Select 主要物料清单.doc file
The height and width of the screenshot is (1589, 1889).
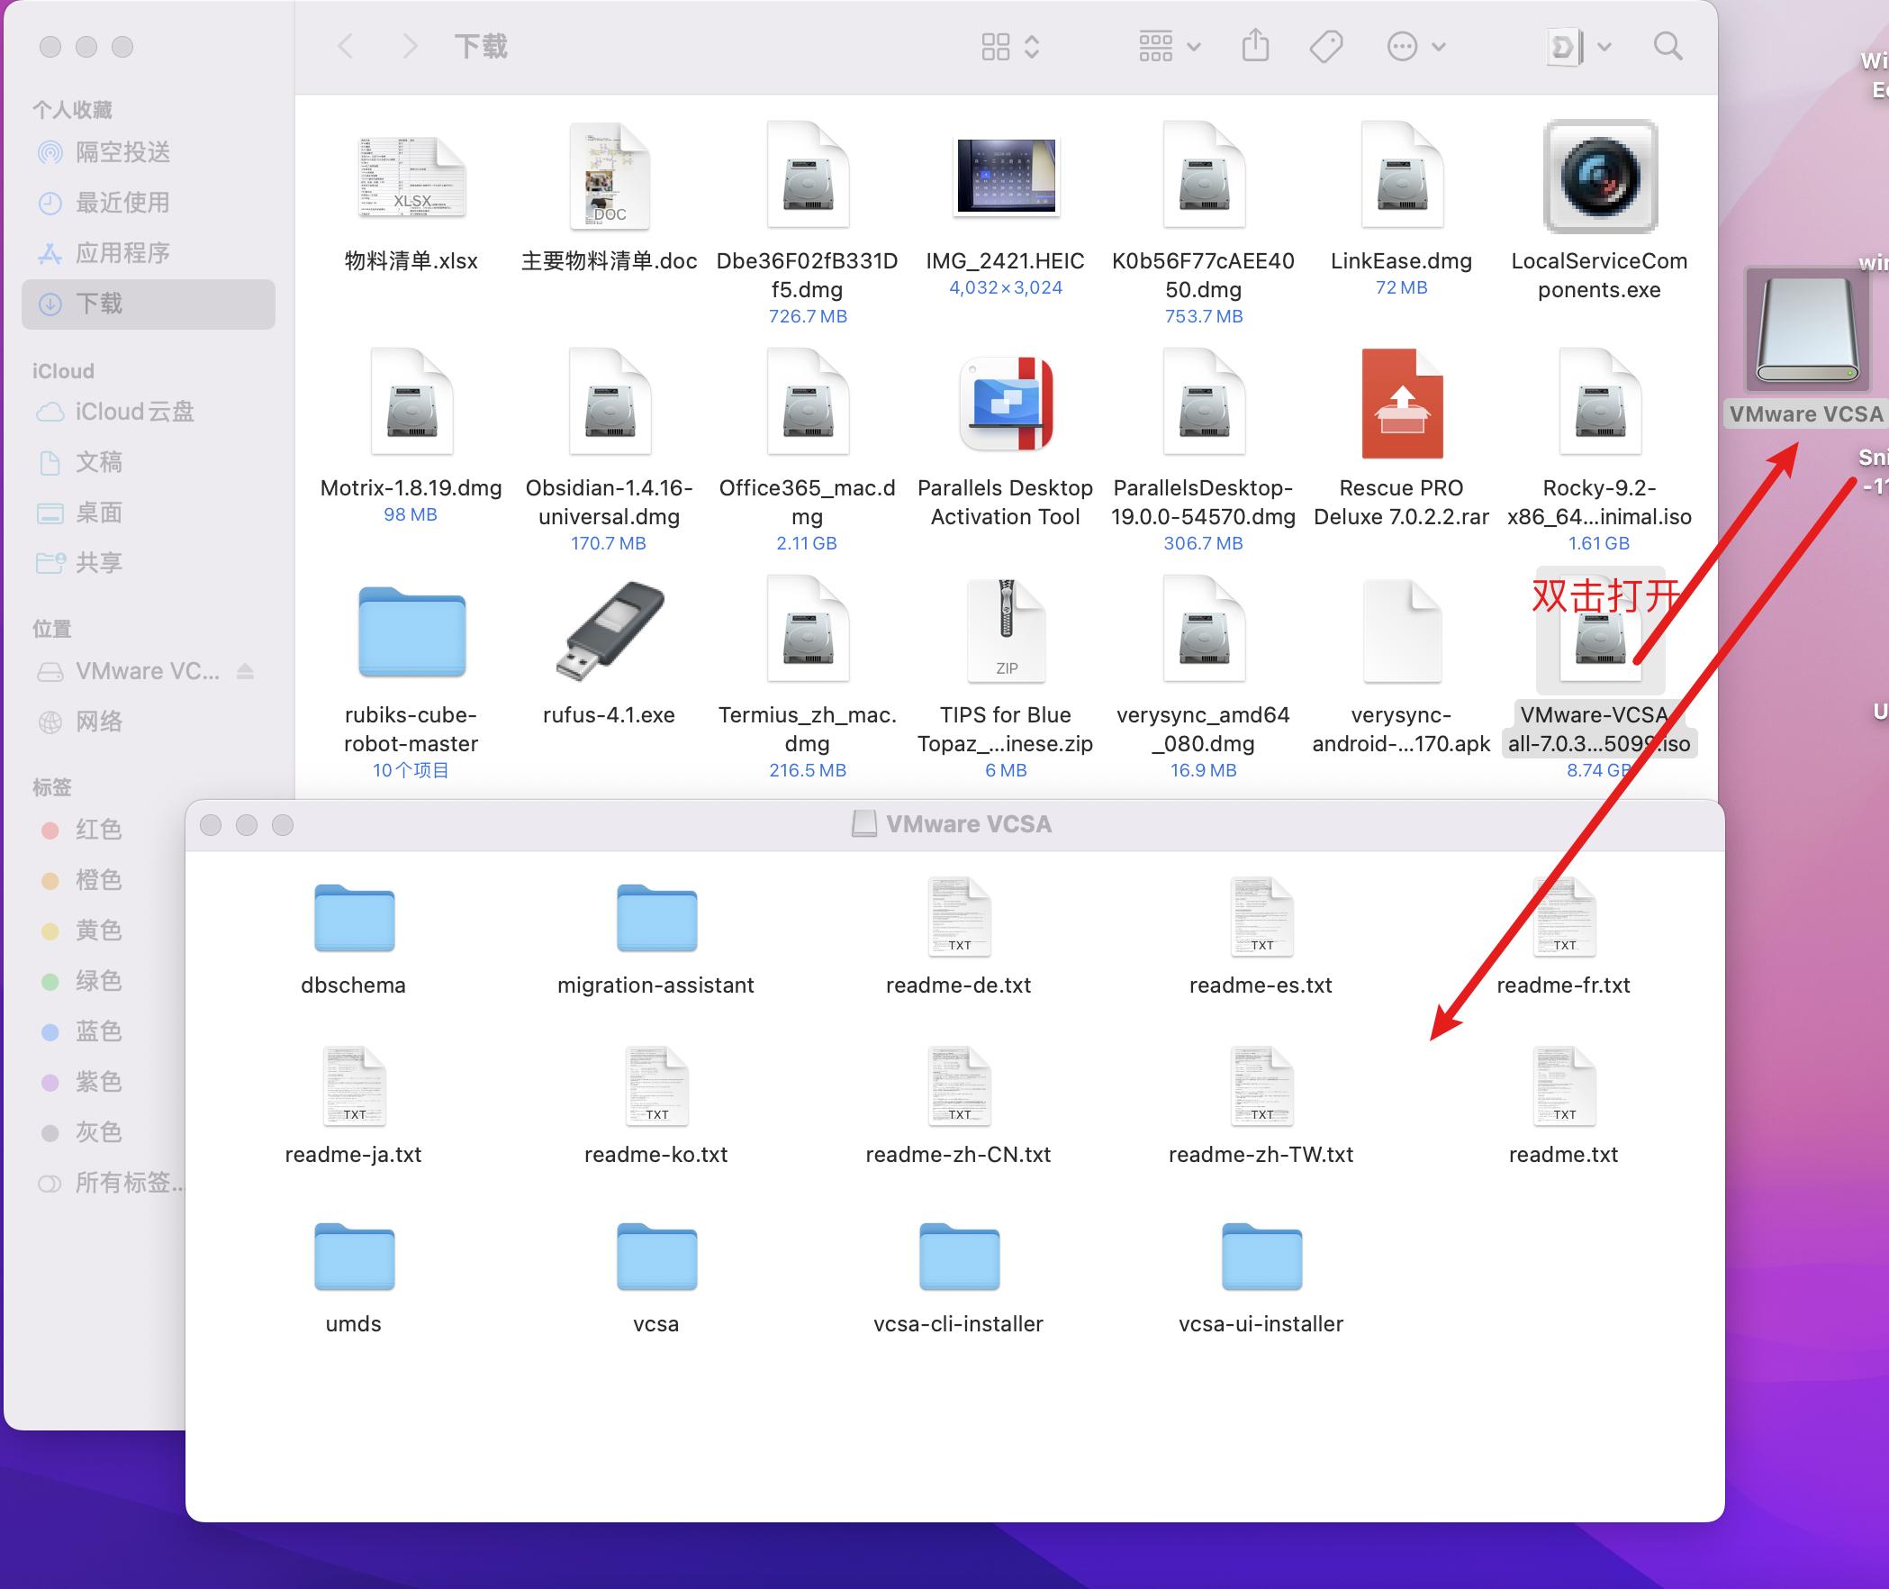coord(610,176)
